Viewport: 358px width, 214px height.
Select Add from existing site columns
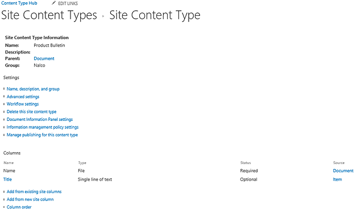point(34,192)
